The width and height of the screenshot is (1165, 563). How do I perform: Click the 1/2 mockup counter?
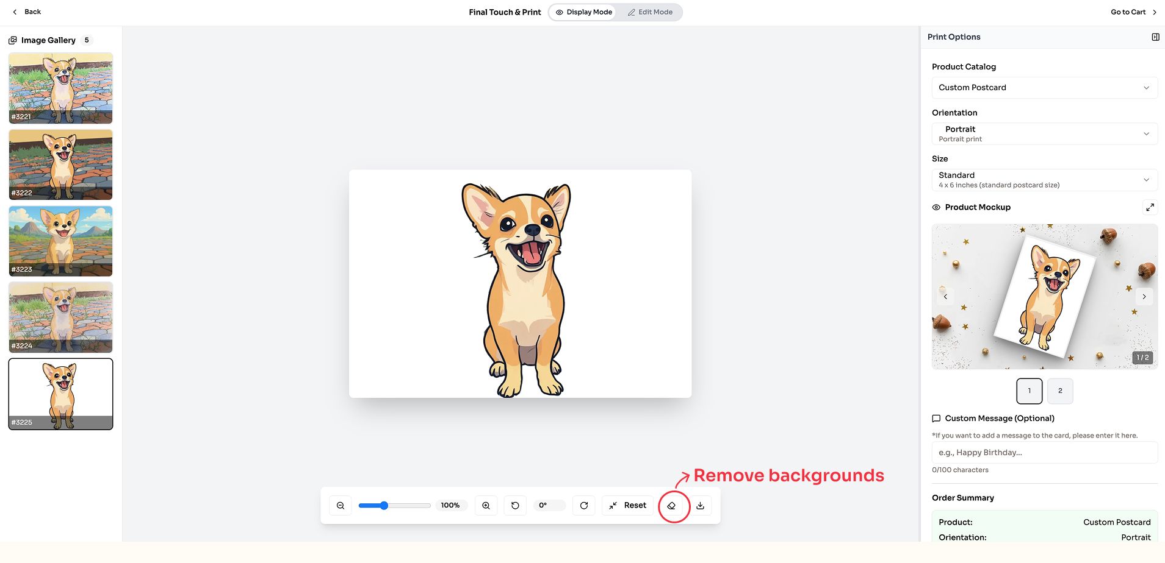coord(1142,358)
